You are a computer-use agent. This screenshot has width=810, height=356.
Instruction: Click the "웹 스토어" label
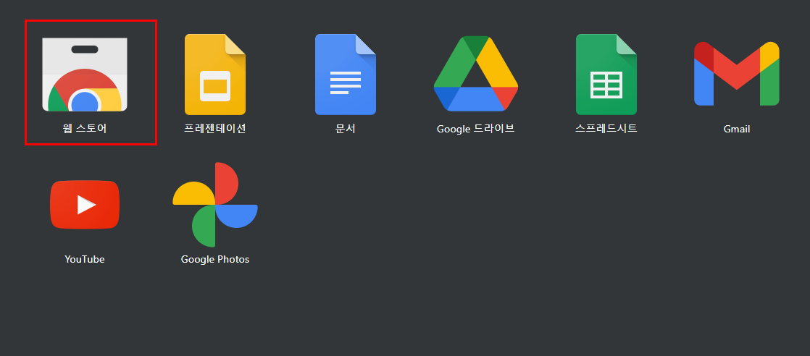tap(85, 129)
